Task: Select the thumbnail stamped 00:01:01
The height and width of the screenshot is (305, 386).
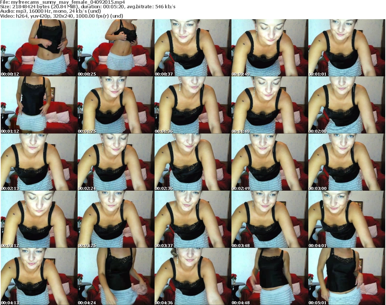Action: pos(347,48)
